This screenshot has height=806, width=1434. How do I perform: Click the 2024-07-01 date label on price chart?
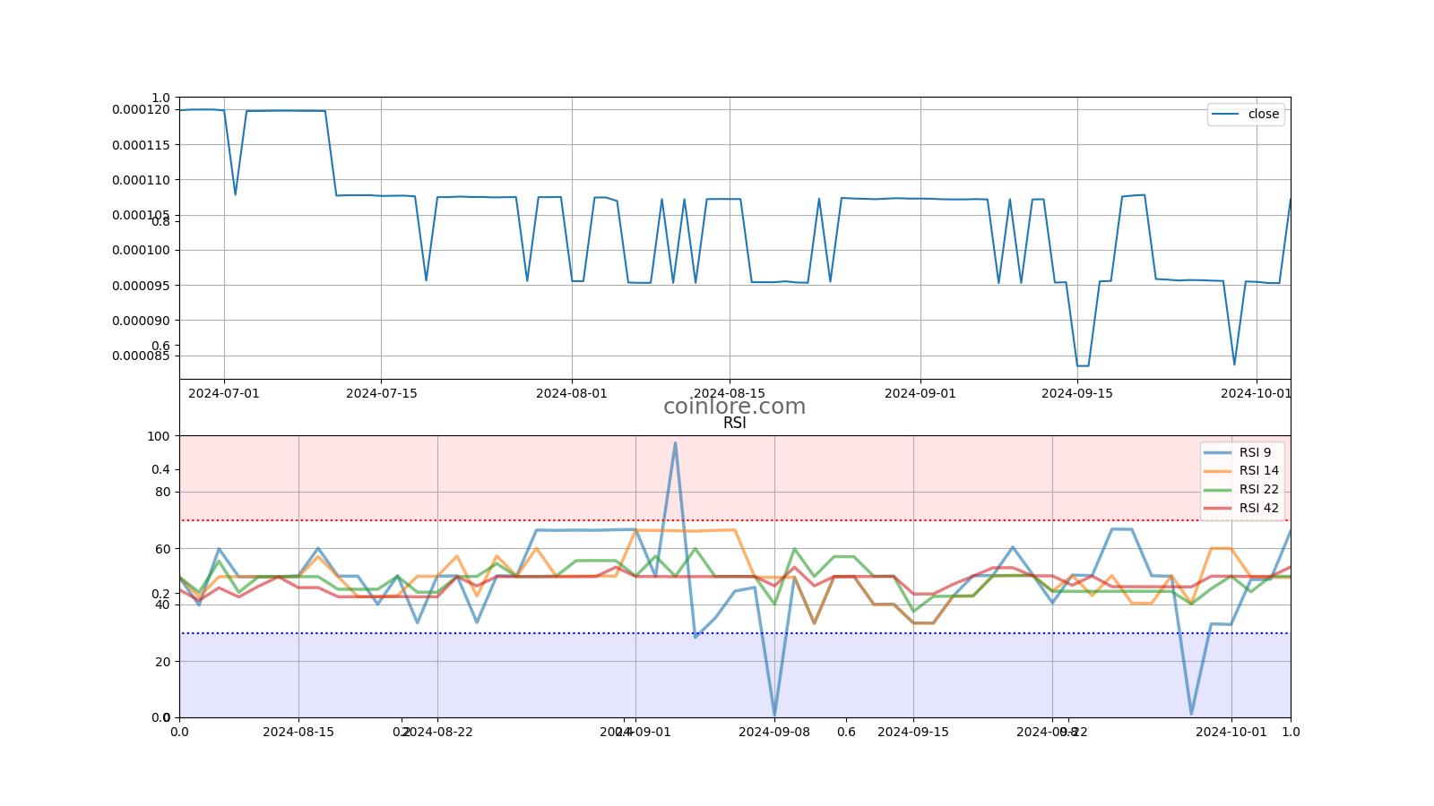(224, 393)
